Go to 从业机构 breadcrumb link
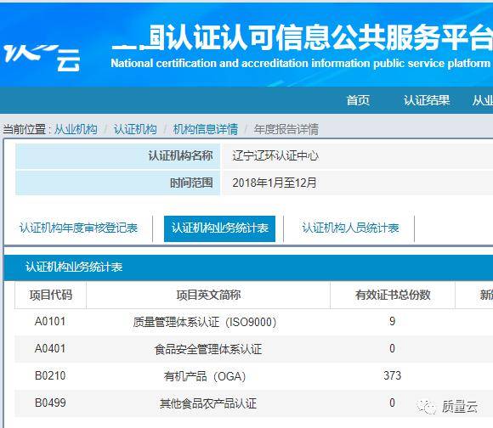Viewport: 493px width, 428px height. 76,129
